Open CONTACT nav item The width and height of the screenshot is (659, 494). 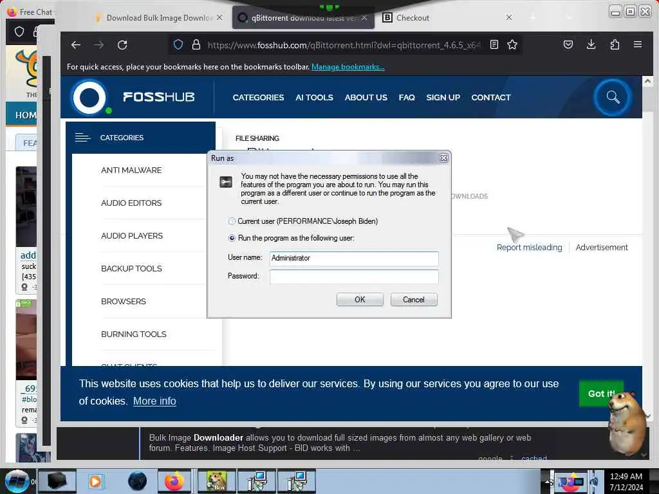point(491,98)
